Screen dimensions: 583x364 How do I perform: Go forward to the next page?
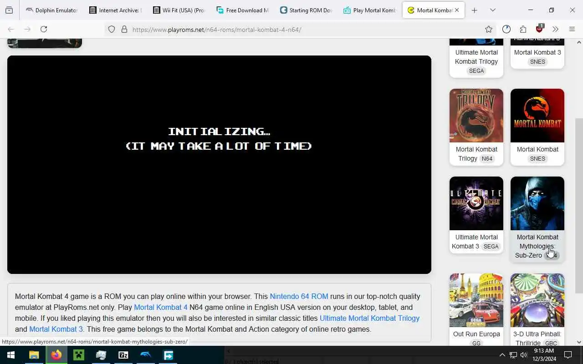(27, 29)
